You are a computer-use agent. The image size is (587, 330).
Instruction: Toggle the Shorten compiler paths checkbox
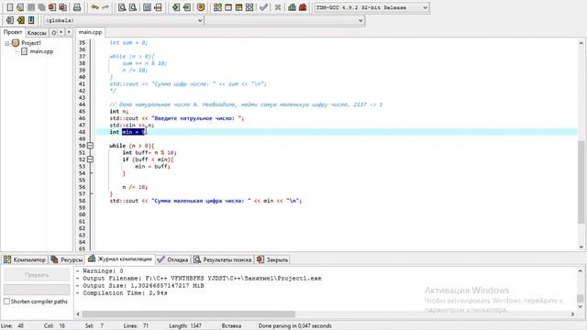click(6, 302)
